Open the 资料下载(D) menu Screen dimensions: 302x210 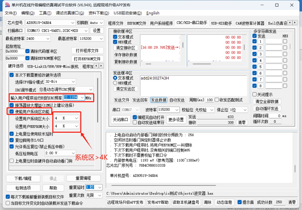click(99, 13)
